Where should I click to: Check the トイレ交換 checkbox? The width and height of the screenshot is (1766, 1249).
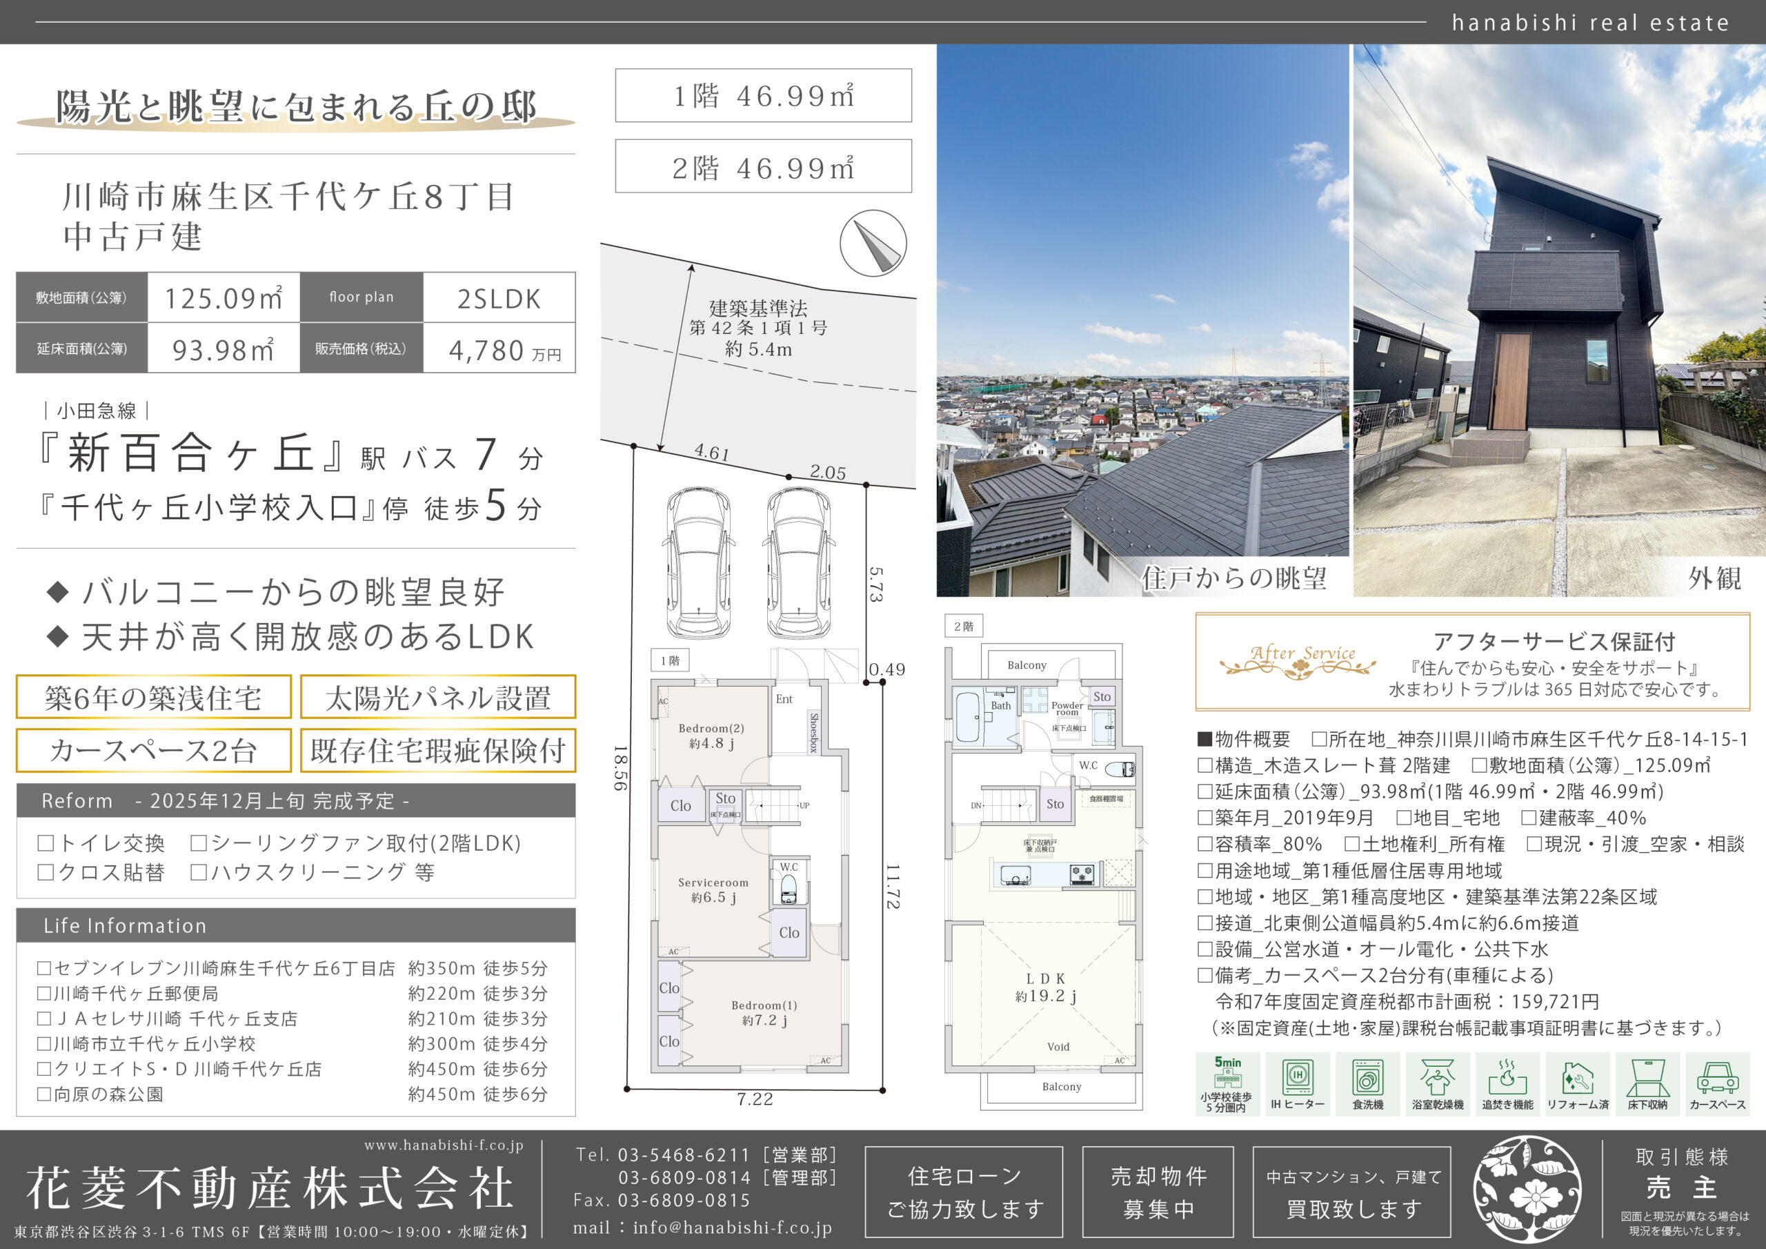tap(46, 843)
